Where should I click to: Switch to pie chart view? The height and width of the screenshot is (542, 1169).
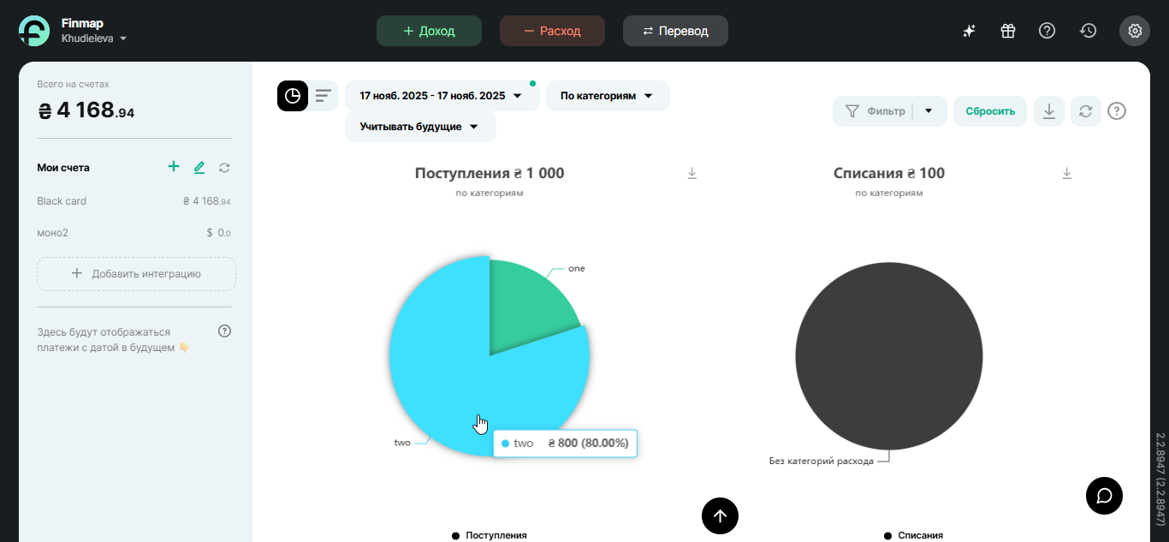pos(293,96)
